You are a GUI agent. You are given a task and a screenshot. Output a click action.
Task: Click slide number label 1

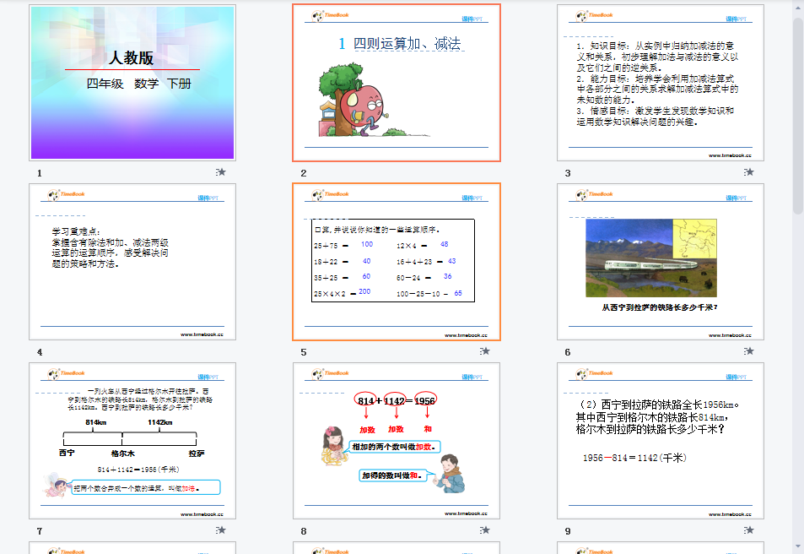[x=40, y=173]
